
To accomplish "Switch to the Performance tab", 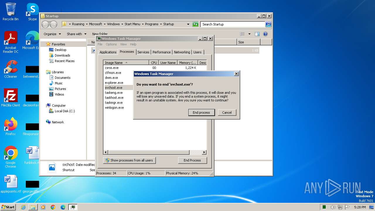I will click(161, 52).
